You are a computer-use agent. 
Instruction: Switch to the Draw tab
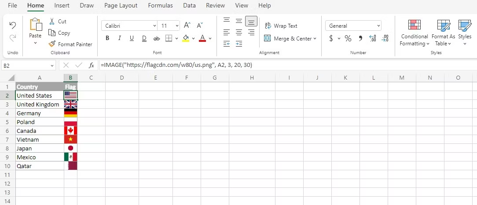(87, 5)
